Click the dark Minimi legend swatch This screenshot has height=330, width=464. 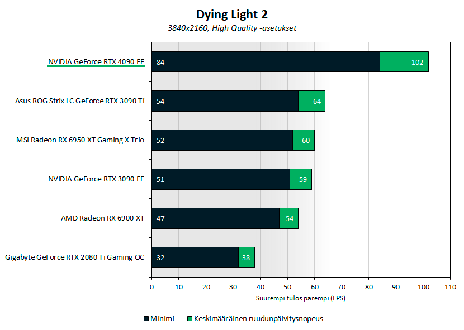coord(146,318)
